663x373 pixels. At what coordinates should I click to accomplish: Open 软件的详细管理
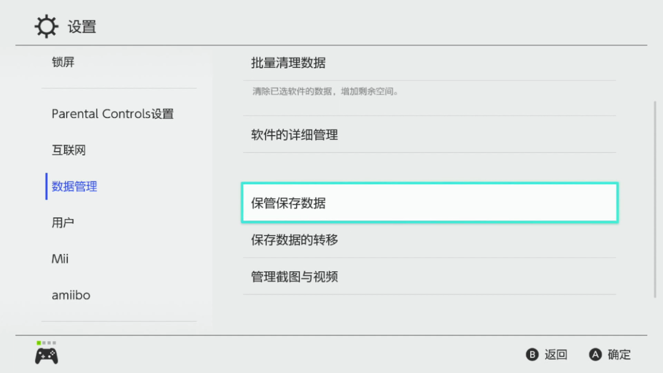(x=295, y=135)
